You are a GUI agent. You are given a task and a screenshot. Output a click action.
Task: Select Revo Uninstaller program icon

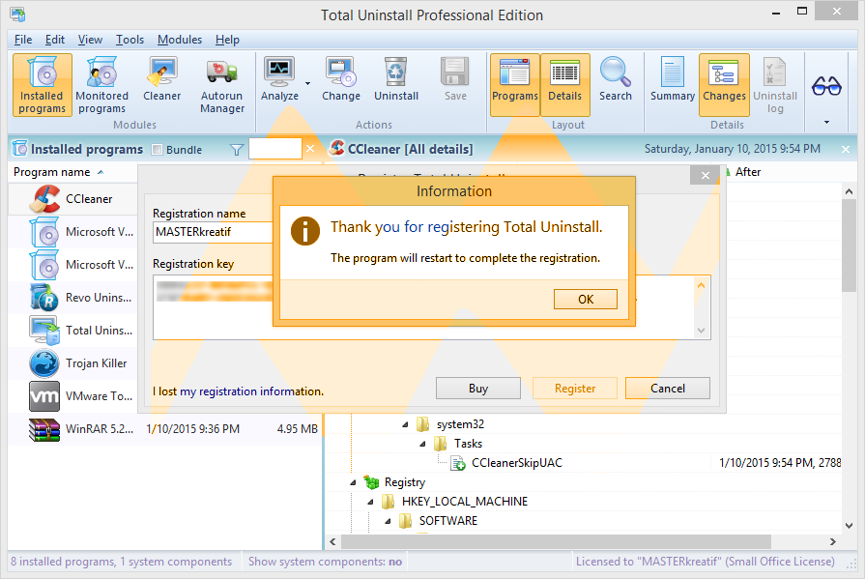(x=44, y=298)
